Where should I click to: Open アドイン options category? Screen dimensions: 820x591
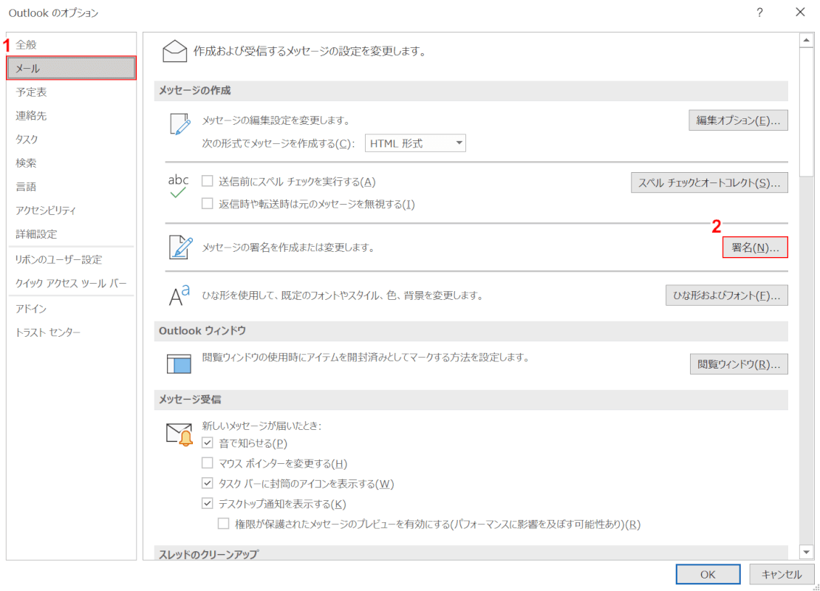tap(71, 309)
